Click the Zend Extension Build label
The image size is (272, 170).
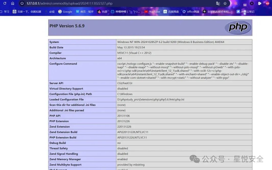[63, 132]
